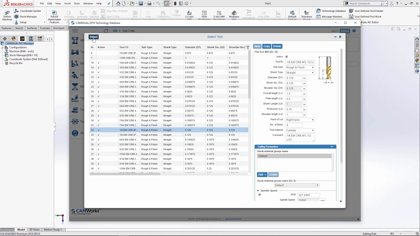The image size is (420, 236).
Task: Toggle Active checkmark for tool row 18
Action: pos(98,63)
